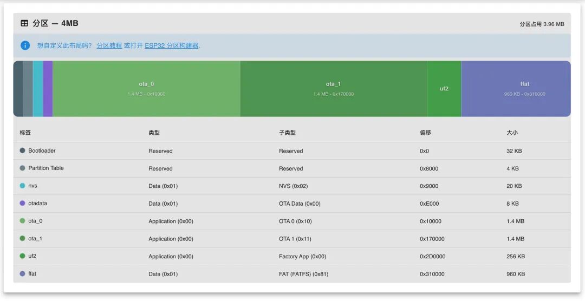Click the 20 KB size value
Image resolution: width=585 pixels, height=301 pixels.
[514, 186]
